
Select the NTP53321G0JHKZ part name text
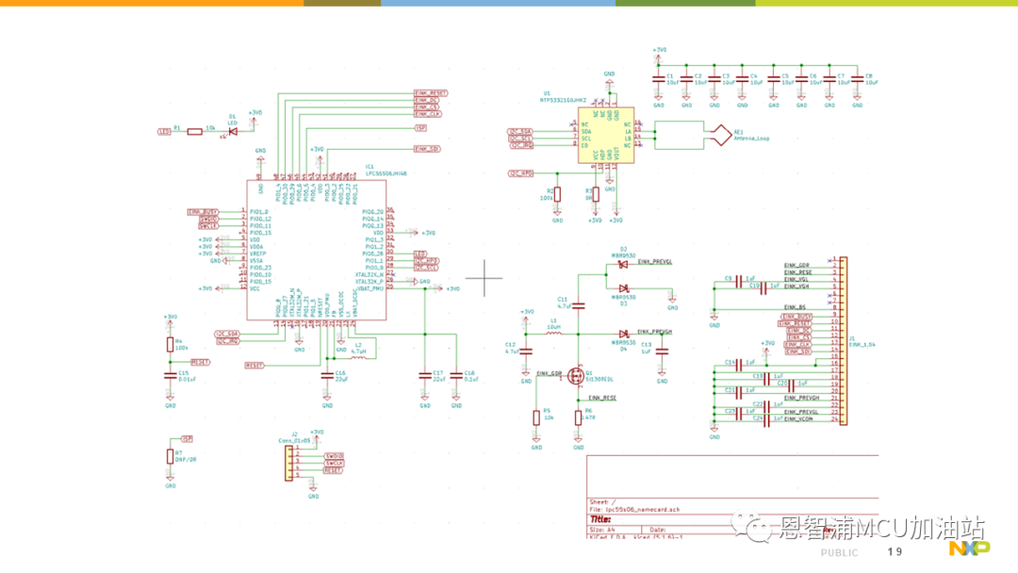pos(563,101)
